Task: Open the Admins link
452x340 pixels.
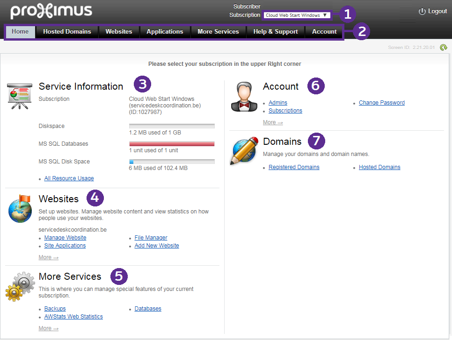Action: [278, 103]
